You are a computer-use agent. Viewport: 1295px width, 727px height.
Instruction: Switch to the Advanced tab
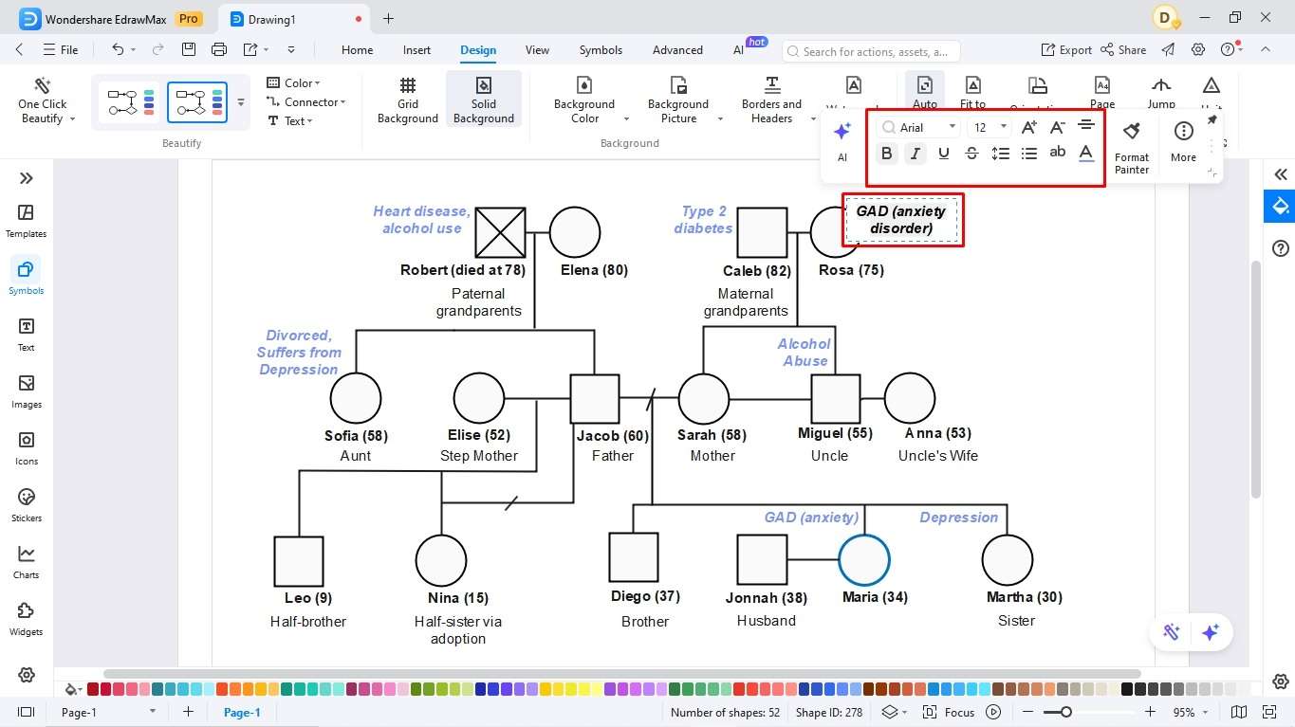point(677,50)
